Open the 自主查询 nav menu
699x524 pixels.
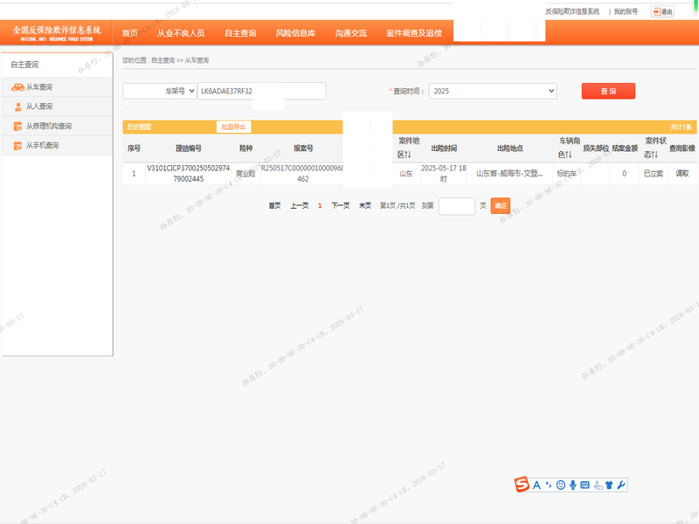pos(240,33)
